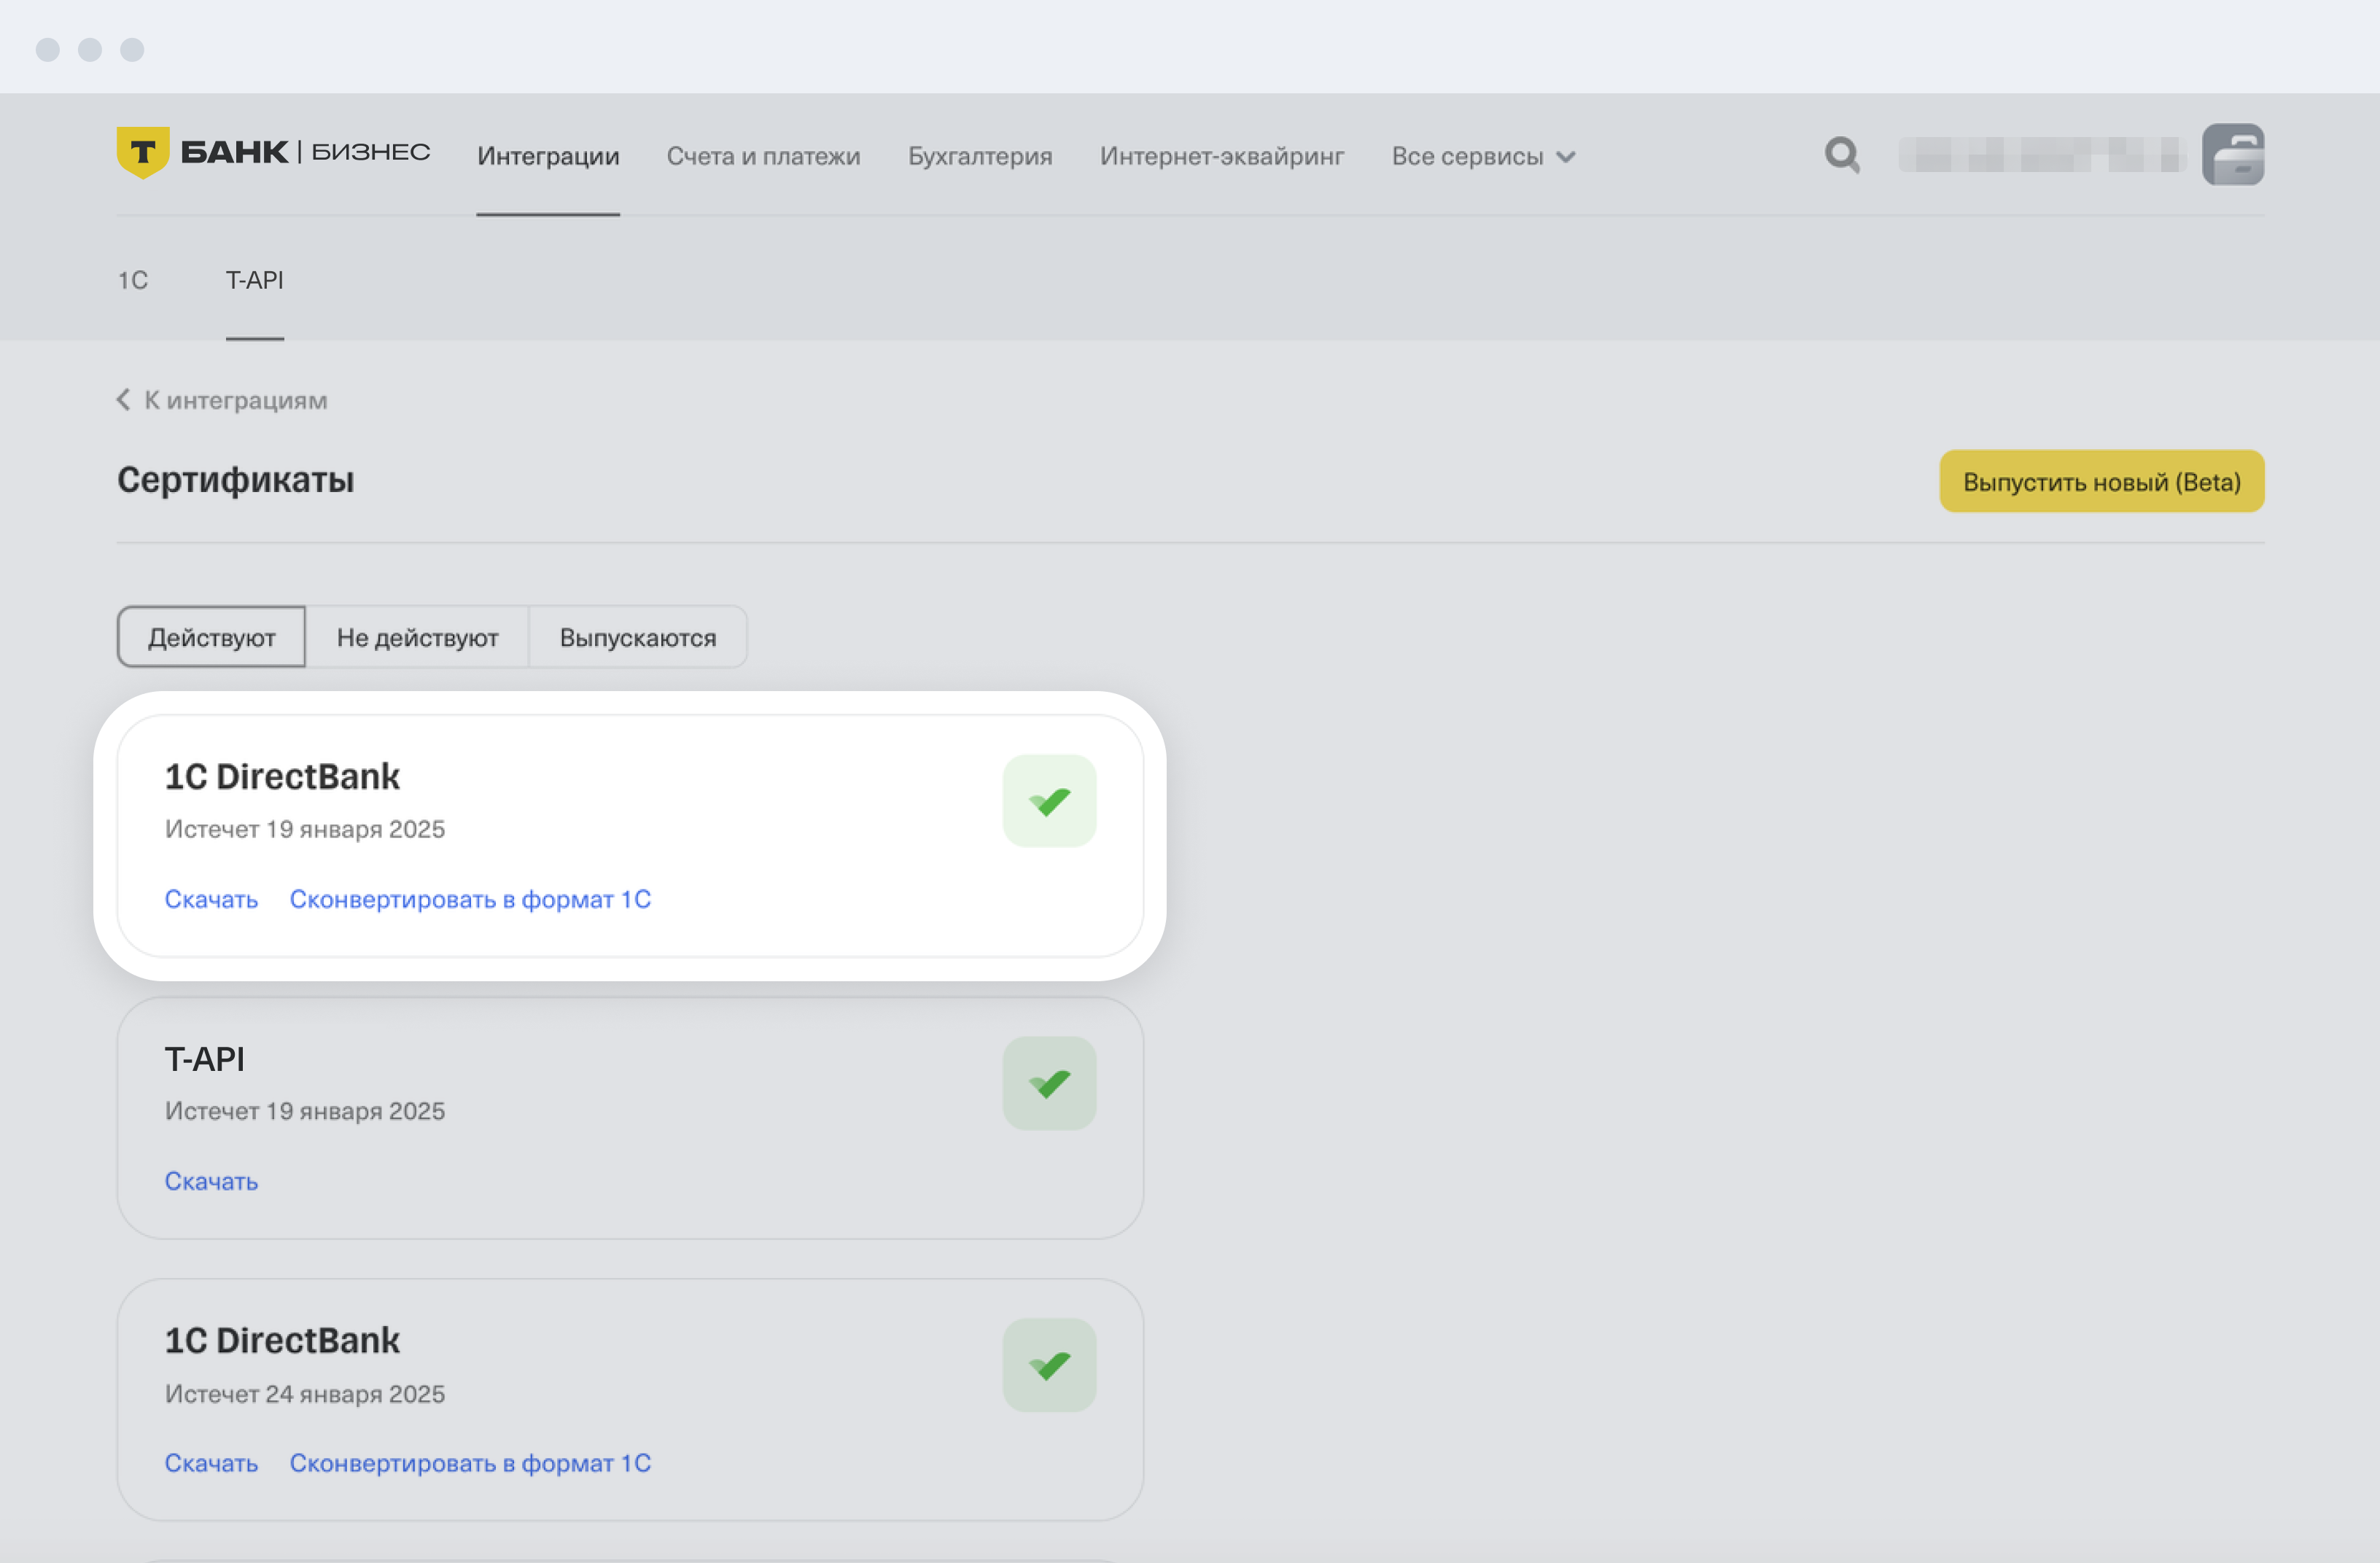Click the БАНК | БИЗНЕС wordmark

[305, 152]
